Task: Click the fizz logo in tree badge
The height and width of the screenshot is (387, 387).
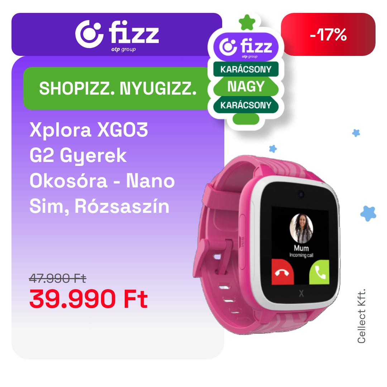Action: tap(246, 47)
